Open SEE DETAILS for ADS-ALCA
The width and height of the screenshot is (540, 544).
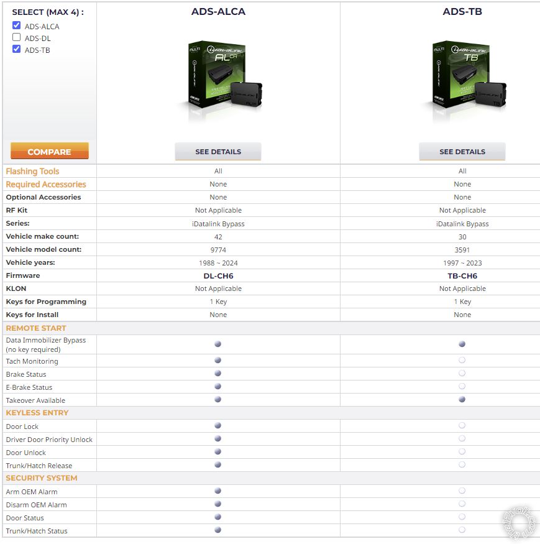click(x=218, y=152)
